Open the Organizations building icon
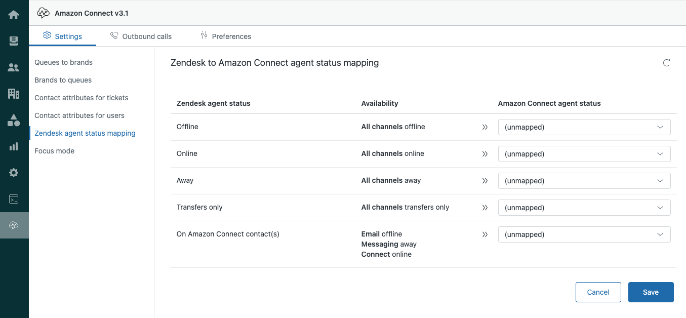The width and height of the screenshot is (686, 318). [14, 94]
